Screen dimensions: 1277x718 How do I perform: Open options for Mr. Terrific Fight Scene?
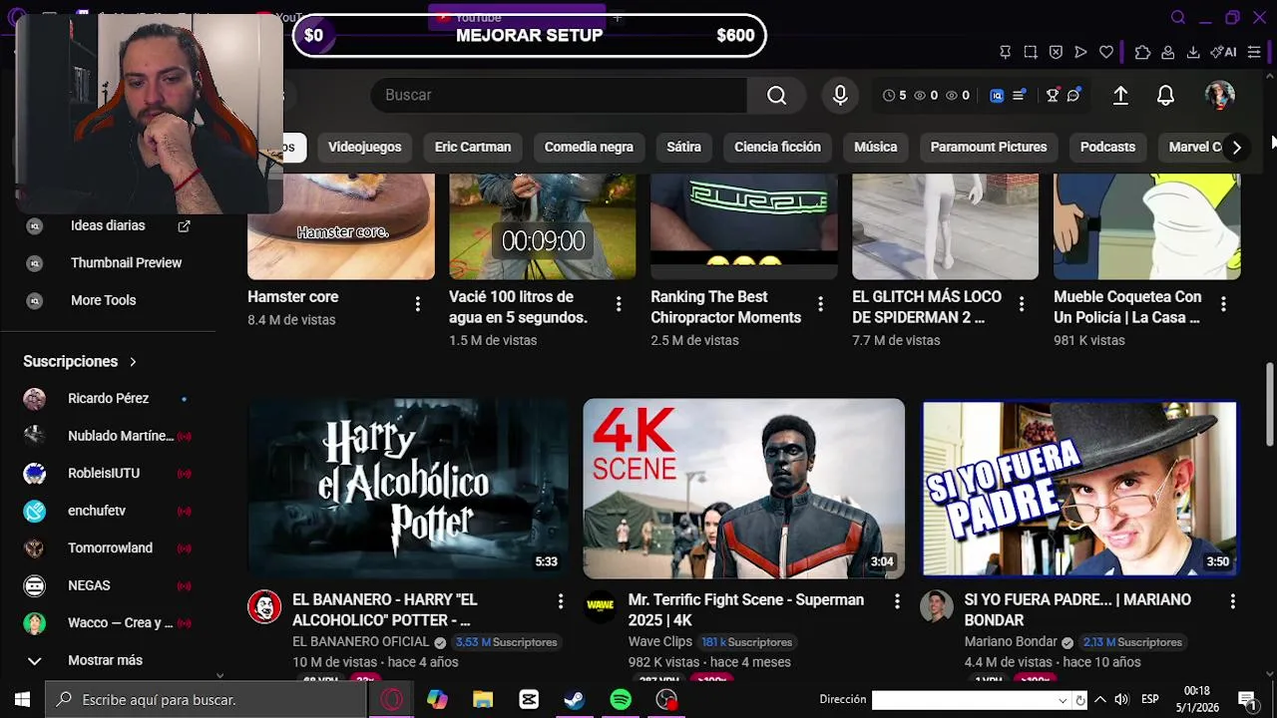click(896, 601)
